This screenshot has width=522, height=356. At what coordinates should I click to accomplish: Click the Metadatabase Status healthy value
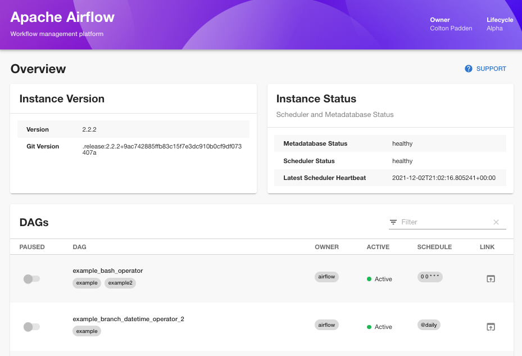tap(402, 143)
